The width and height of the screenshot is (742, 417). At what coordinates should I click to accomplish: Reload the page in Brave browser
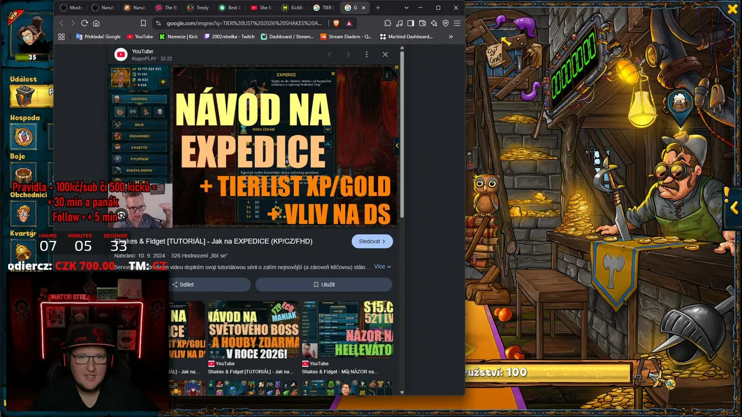(x=85, y=23)
